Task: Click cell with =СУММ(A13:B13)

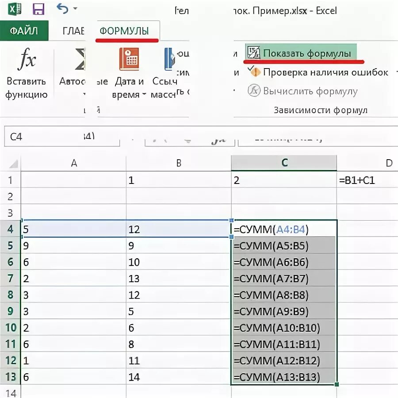Action: [x=284, y=377]
